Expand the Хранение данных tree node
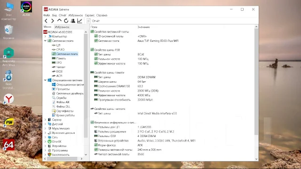This screenshot has width=301, height=169. pos(45,133)
